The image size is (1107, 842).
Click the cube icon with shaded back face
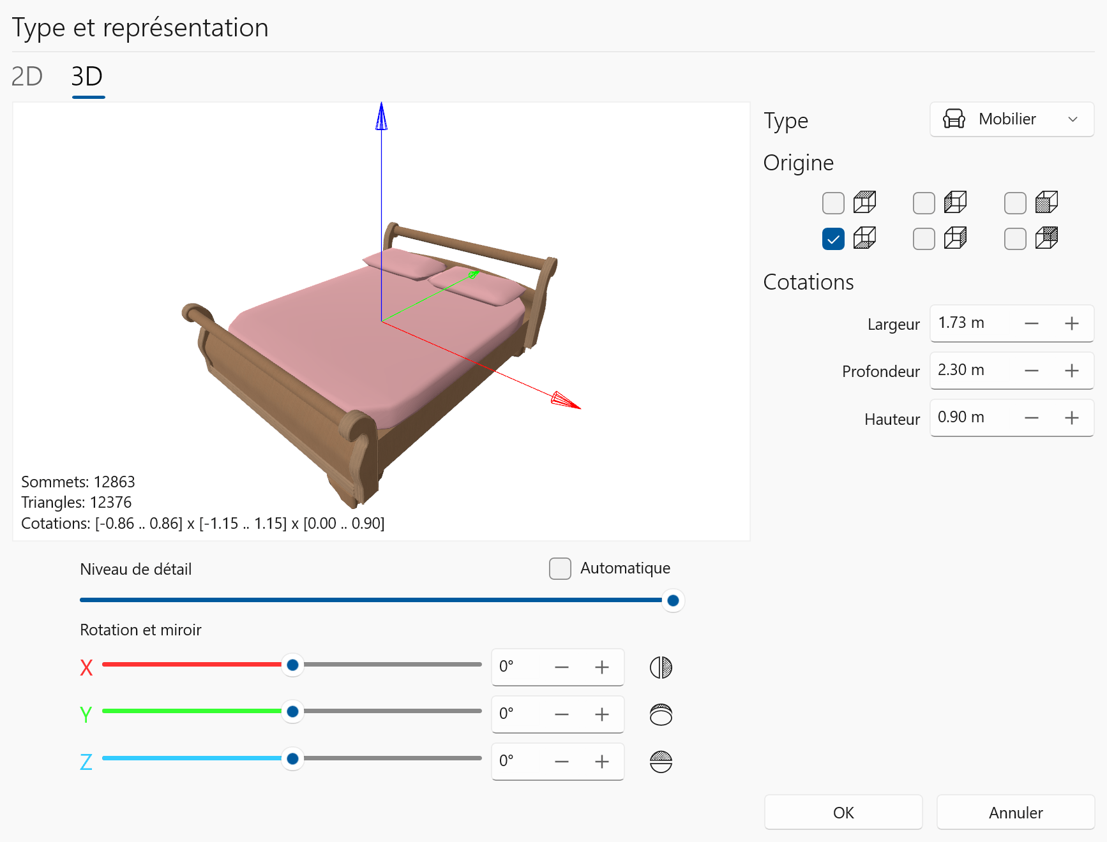click(x=1046, y=238)
